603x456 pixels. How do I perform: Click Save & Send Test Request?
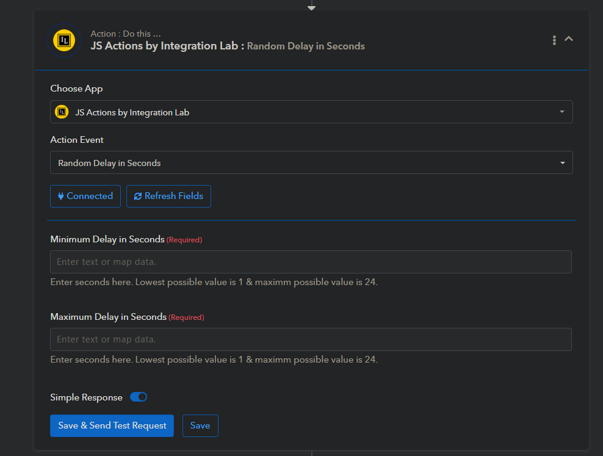pos(112,425)
